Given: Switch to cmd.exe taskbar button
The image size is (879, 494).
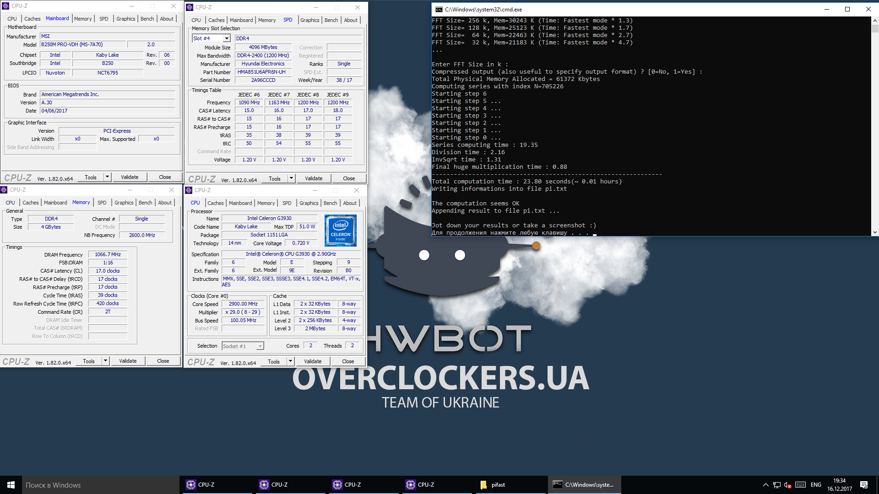Looking at the screenshot, I should pyautogui.click(x=585, y=485).
